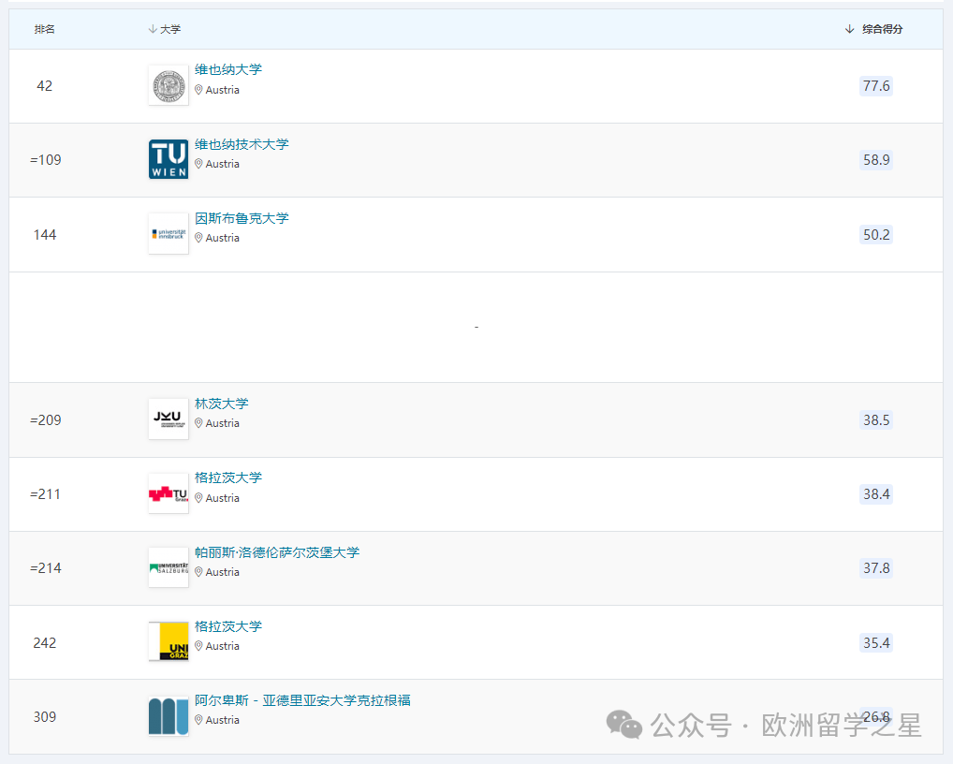Click the JKU logo for 林茨大学
953x764 pixels.
click(169, 419)
